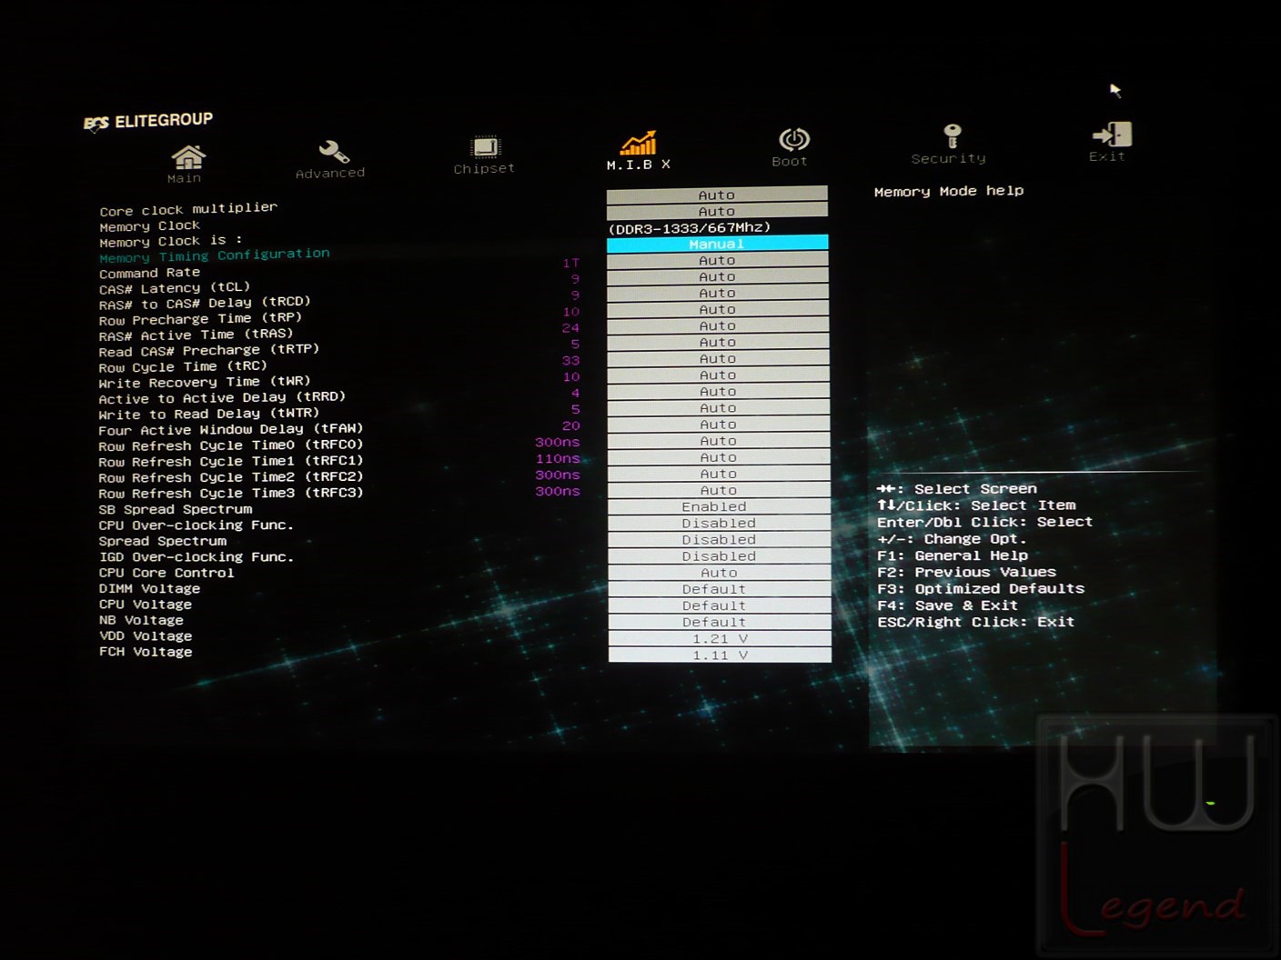Toggle SB Spread Spectrum Enabled value
This screenshot has height=960, width=1281.
coord(719,506)
